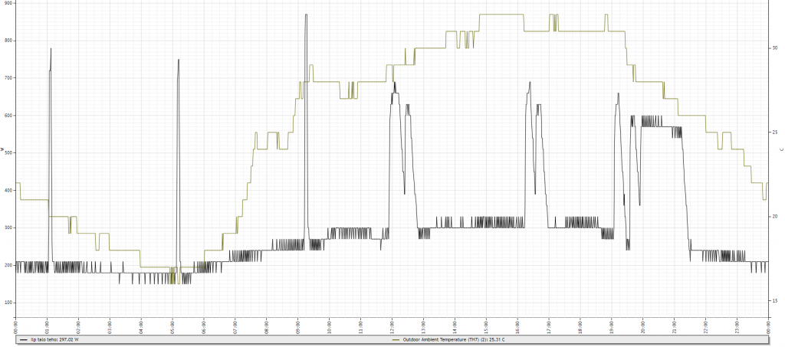Click the 30 label on the right temperature axis
Viewport: 785px width, 347px height.
[775, 47]
